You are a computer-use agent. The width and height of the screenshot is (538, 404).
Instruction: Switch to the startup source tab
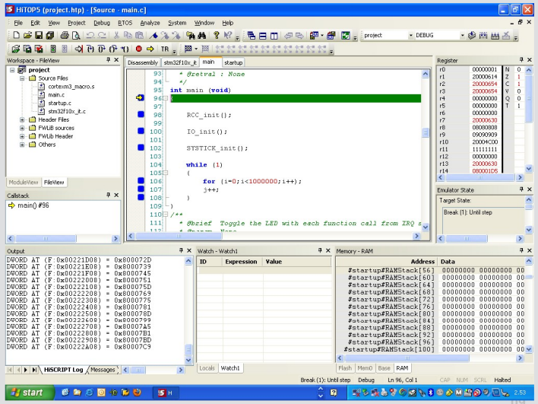click(233, 62)
